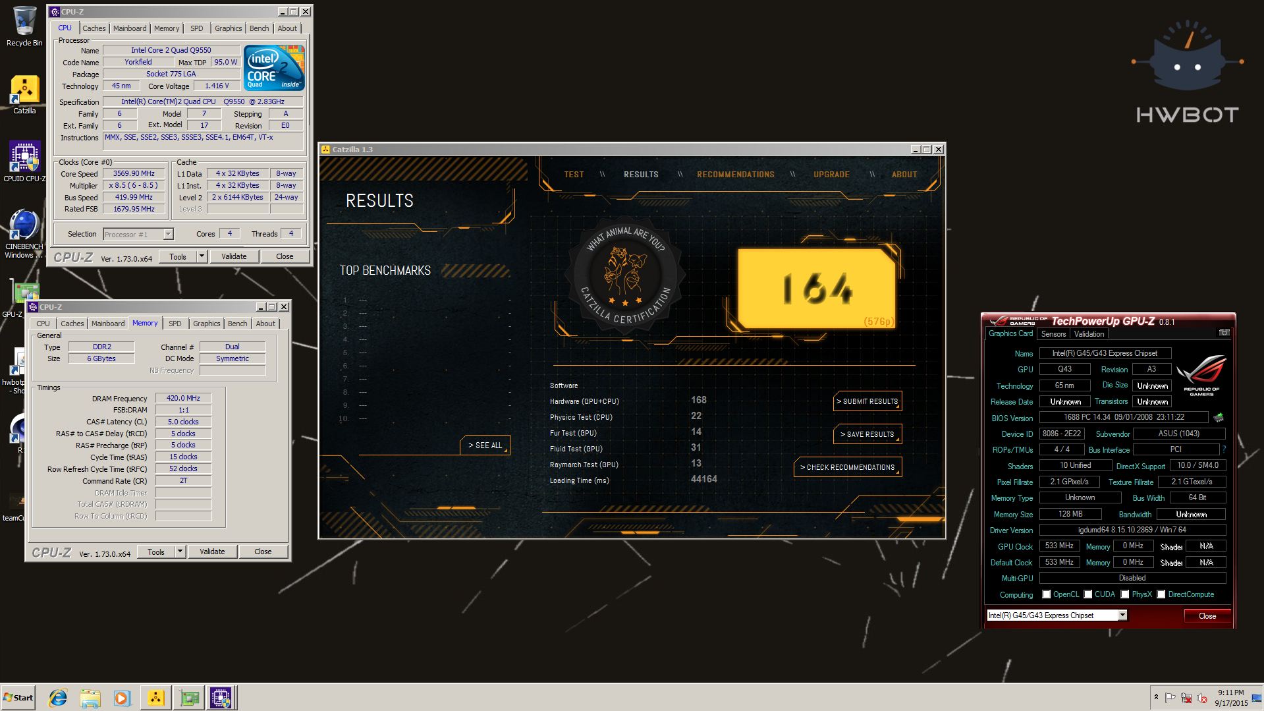This screenshot has height=711, width=1264.
Task: Click the GPU Name field in GPU-Z
Action: [x=1105, y=353]
